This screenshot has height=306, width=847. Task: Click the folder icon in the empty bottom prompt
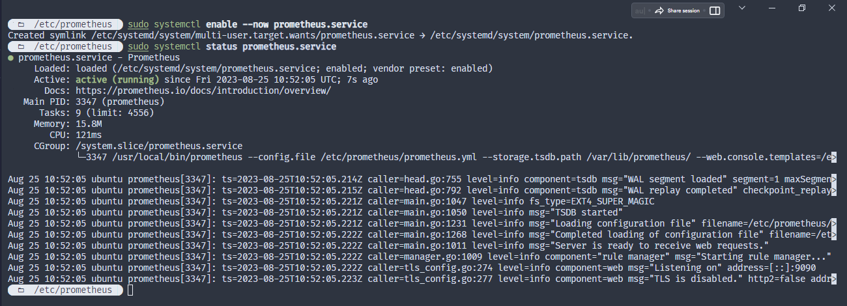[x=22, y=290]
